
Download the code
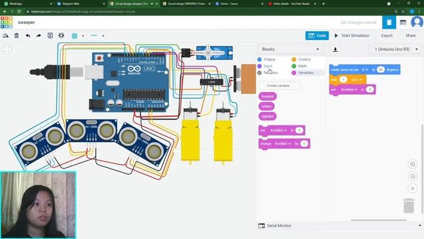[x=335, y=50]
